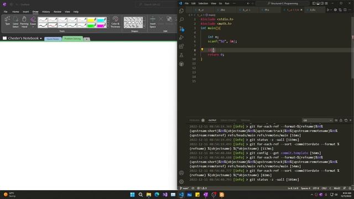Screen dimensions: 354x199
Task: Open VS Code Run menu
Action: coord(227,3)
